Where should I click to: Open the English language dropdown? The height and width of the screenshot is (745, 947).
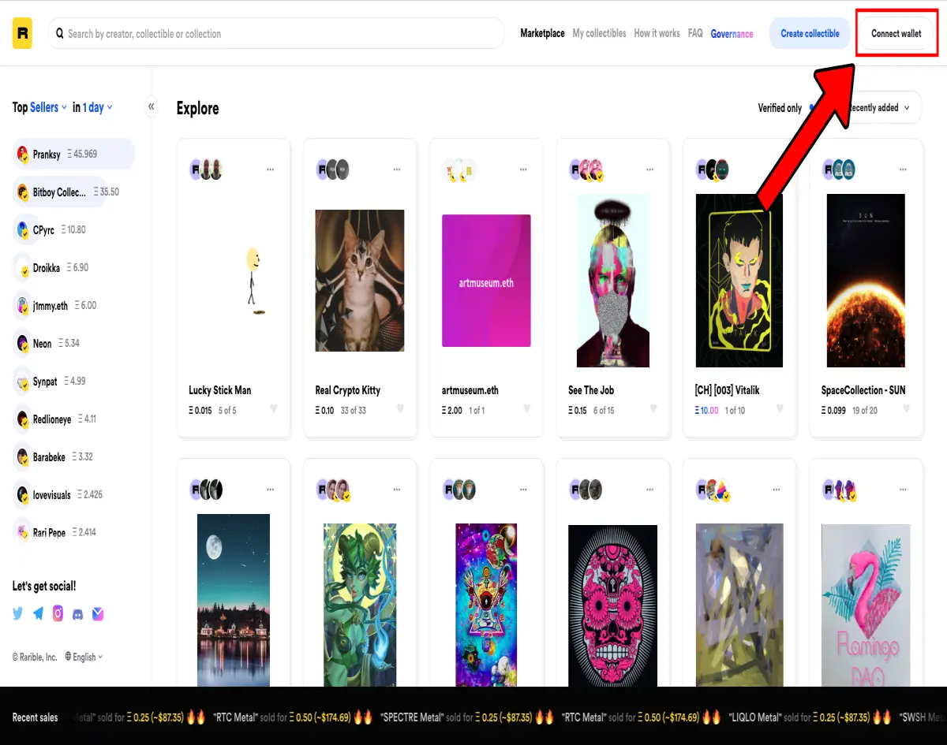coord(84,657)
